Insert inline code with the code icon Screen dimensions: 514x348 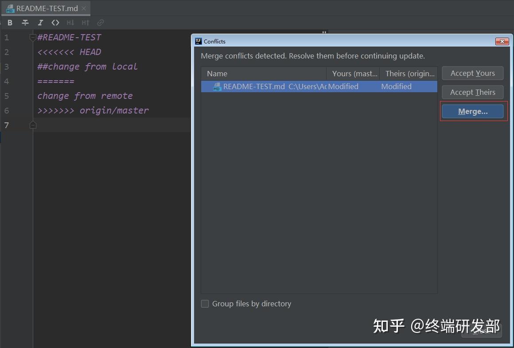click(x=55, y=23)
